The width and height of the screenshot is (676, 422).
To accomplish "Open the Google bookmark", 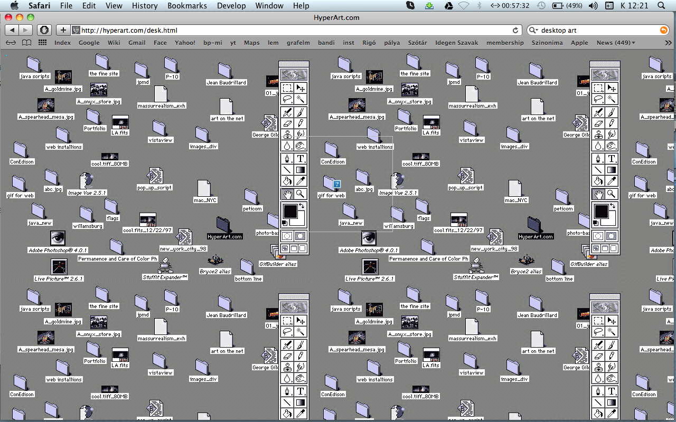I will [89, 43].
